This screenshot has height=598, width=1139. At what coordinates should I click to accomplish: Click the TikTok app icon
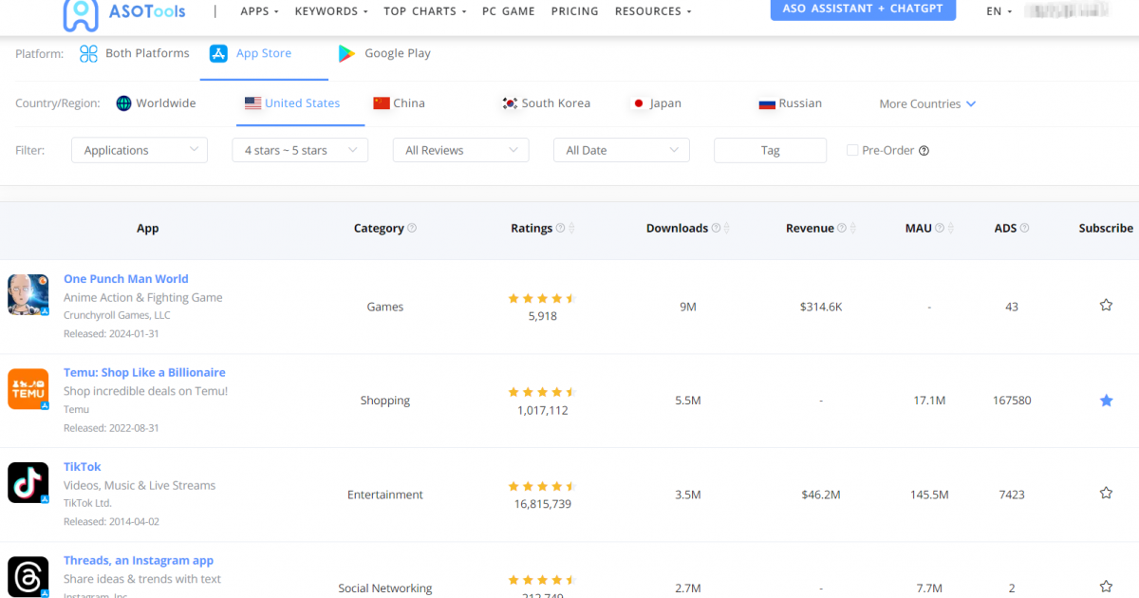(x=28, y=482)
